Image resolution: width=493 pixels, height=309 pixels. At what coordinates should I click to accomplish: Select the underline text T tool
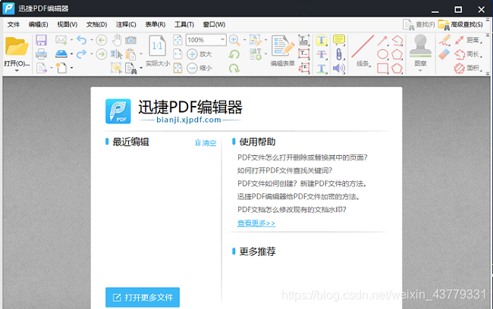(x=322, y=68)
